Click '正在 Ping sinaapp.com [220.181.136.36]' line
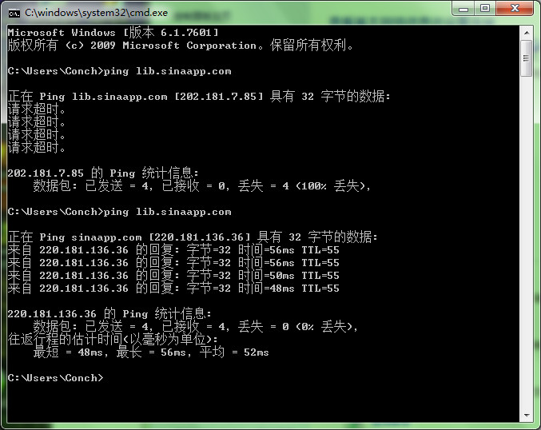 [x=129, y=237]
